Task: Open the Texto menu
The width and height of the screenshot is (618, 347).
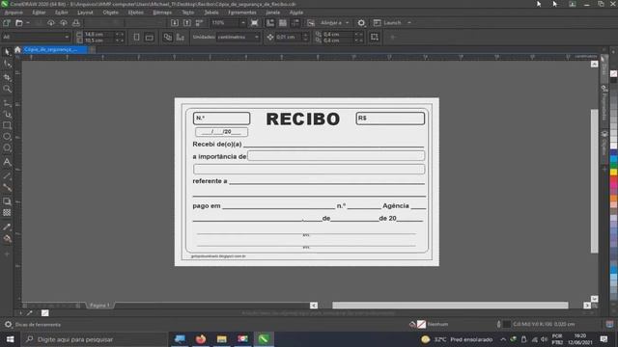Action: [187, 13]
